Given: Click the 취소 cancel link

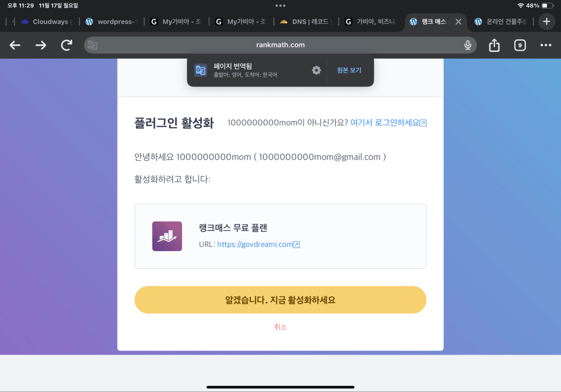Looking at the screenshot, I should [280, 327].
